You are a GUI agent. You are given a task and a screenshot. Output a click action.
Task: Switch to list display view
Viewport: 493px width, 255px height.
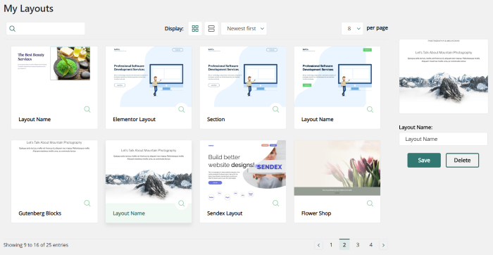point(211,29)
